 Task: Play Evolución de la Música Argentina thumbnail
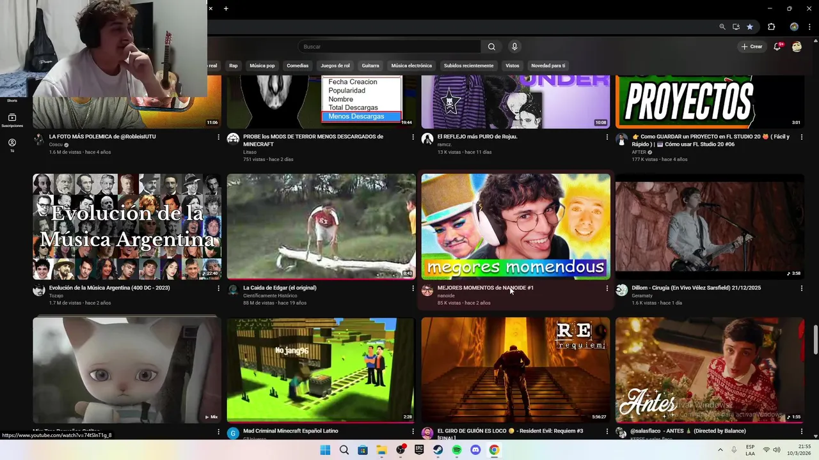(127, 227)
